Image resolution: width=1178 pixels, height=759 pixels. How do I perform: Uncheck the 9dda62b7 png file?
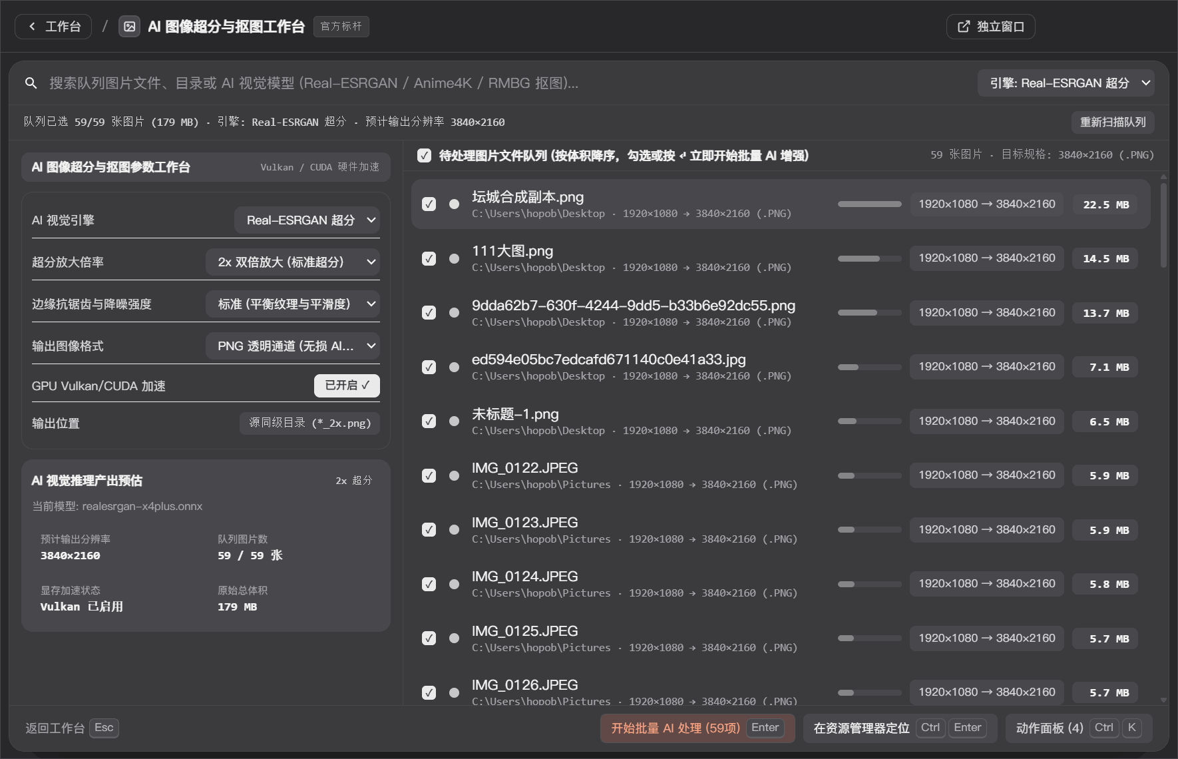(429, 313)
